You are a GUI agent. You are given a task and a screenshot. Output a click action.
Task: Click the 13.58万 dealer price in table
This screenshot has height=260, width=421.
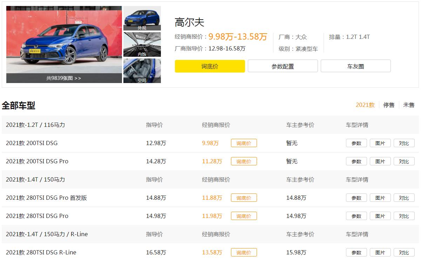[212, 252]
